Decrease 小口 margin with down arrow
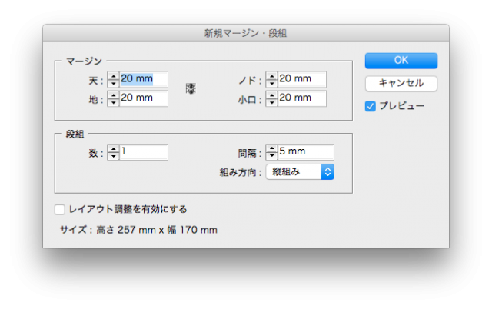Image resolution: width=492 pixels, height=309 pixels. [271, 102]
